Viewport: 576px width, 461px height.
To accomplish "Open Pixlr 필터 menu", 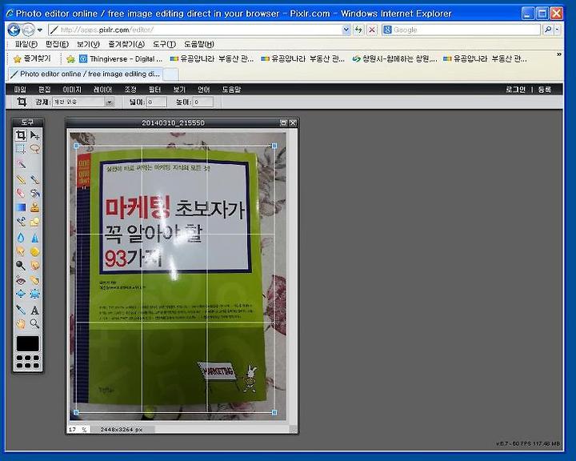I will click(154, 90).
